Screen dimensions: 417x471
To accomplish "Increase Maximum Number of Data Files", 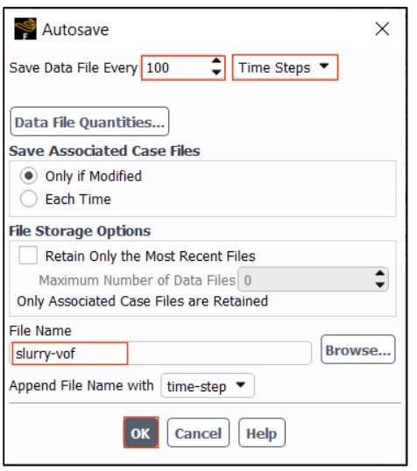I will coord(379,273).
